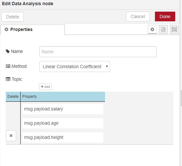This screenshot has width=182, height=166.
Task: Click the Property column header
Action: click(63, 97)
